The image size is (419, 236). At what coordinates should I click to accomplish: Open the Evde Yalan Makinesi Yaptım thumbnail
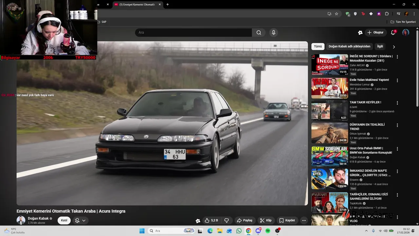[330, 88]
